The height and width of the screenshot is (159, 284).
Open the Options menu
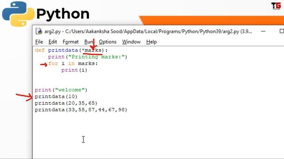(107, 42)
